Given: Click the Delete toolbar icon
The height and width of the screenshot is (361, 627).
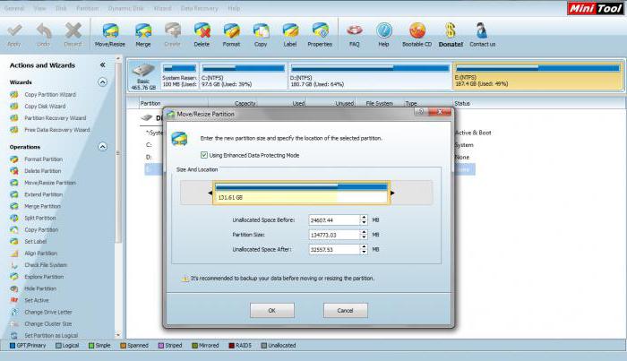Looking at the screenshot, I should pyautogui.click(x=201, y=31).
